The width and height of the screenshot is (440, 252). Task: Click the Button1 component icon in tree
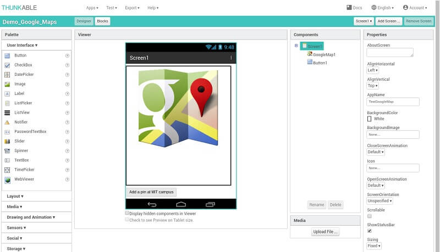(310, 62)
